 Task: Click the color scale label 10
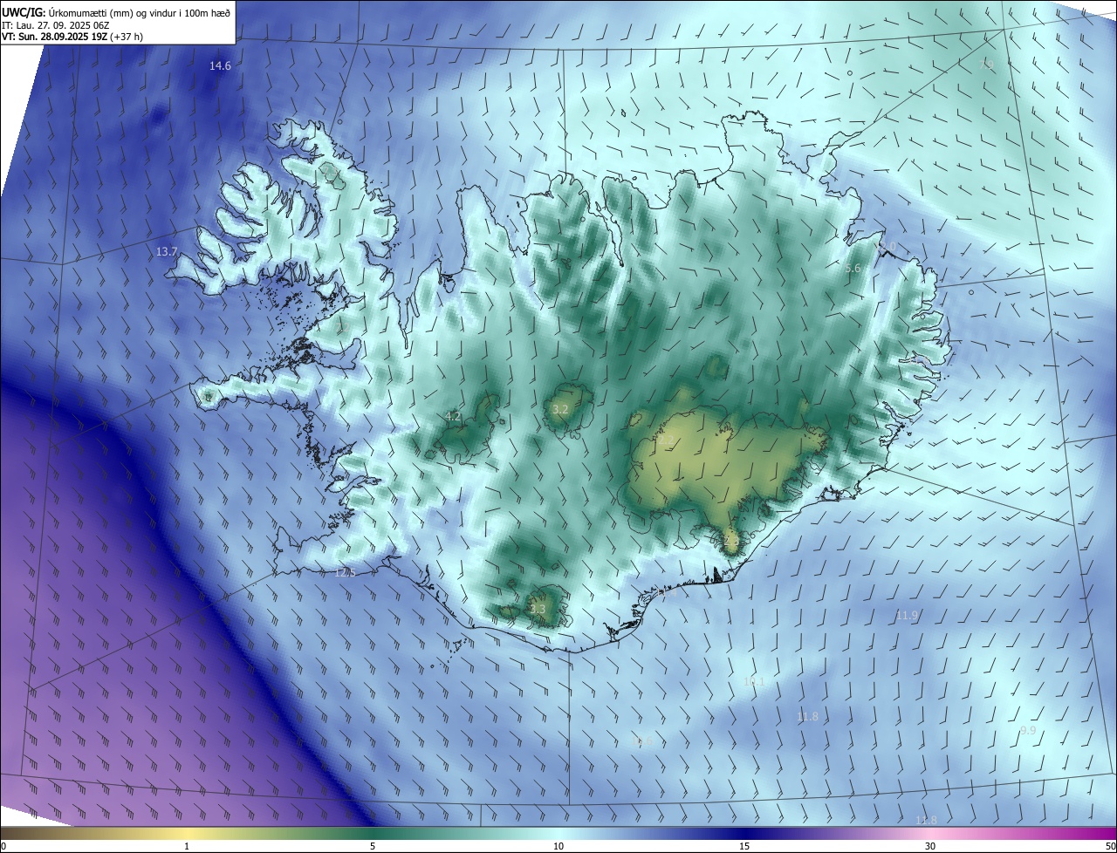(558, 846)
